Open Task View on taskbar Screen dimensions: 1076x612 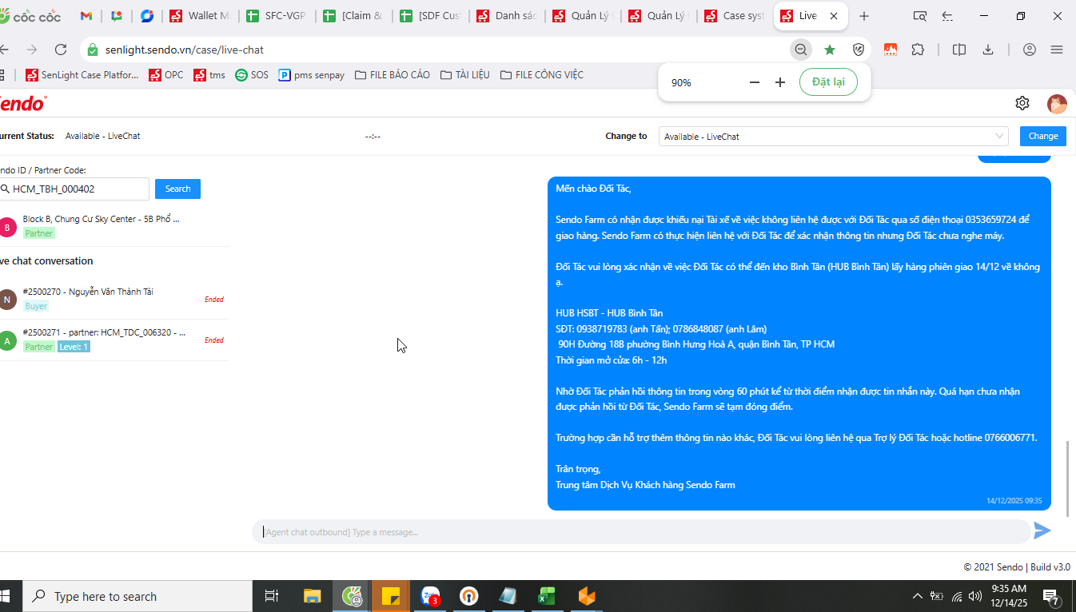(x=271, y=597)
